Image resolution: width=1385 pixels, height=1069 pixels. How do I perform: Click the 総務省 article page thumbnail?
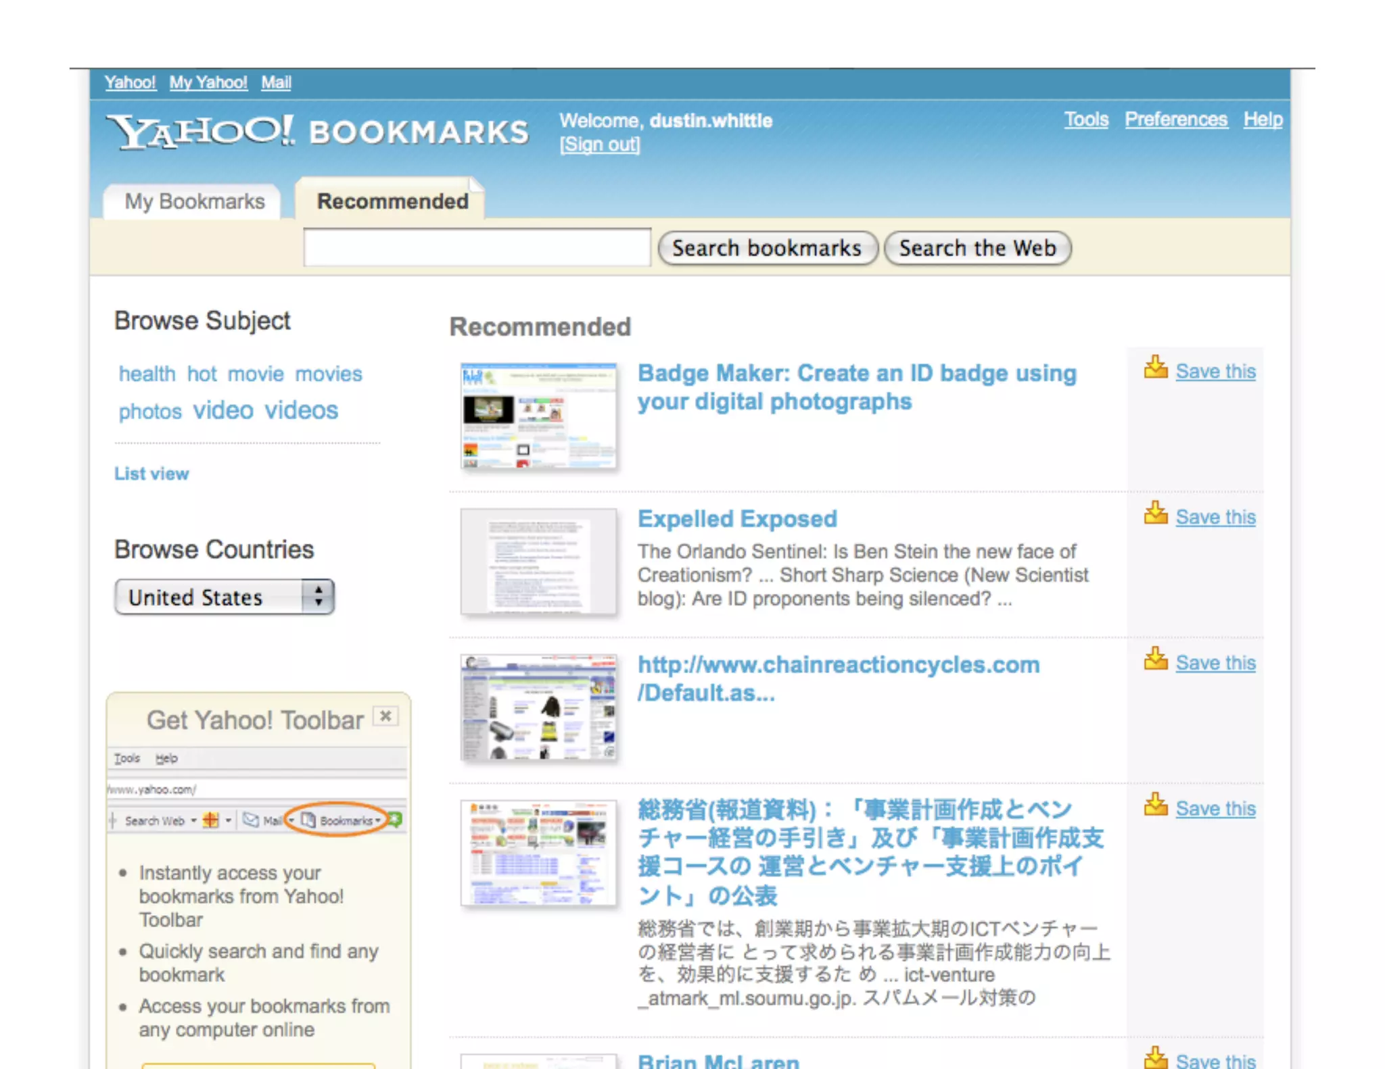(x=539, y=853)
